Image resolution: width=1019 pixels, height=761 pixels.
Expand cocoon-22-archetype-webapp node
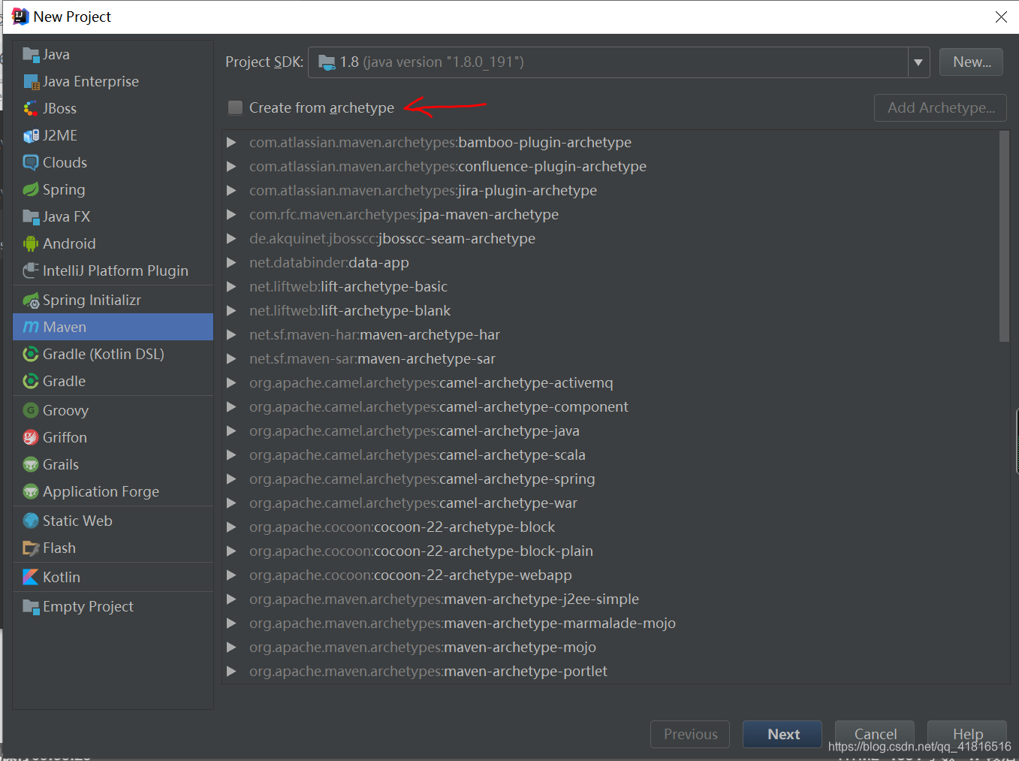point(232,575)
